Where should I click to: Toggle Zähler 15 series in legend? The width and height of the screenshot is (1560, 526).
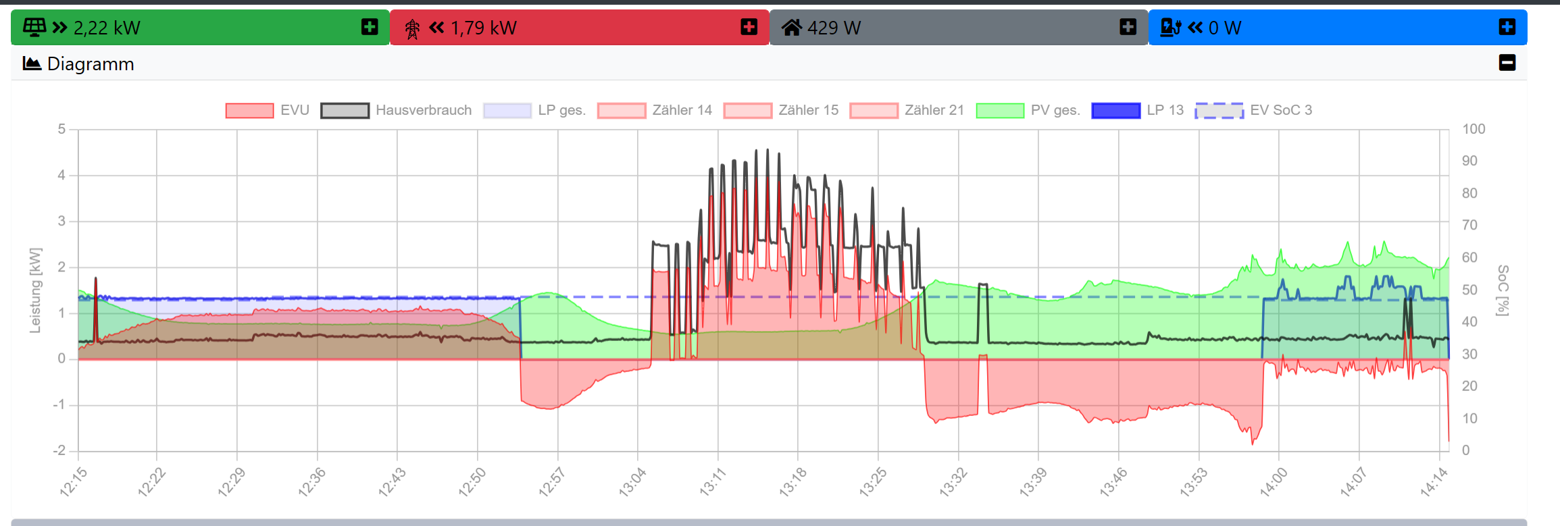[x=781, y=110]
